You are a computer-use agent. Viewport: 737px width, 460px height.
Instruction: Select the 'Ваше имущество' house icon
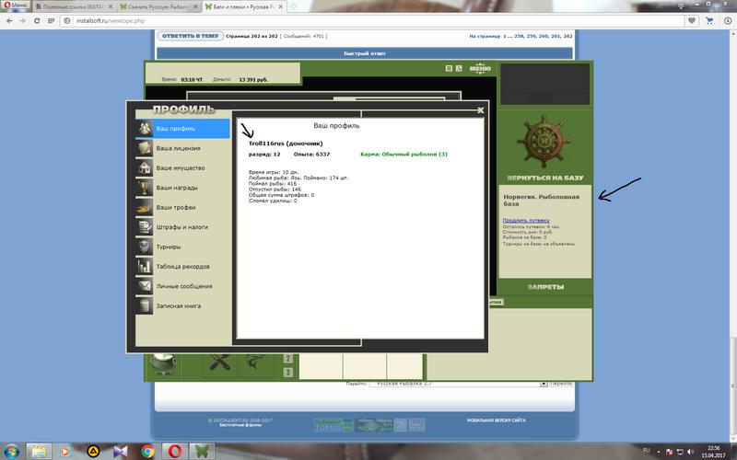(145, 168)
